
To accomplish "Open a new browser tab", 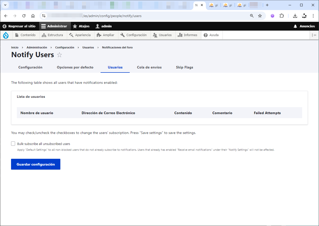I will [x=267, y=5].
